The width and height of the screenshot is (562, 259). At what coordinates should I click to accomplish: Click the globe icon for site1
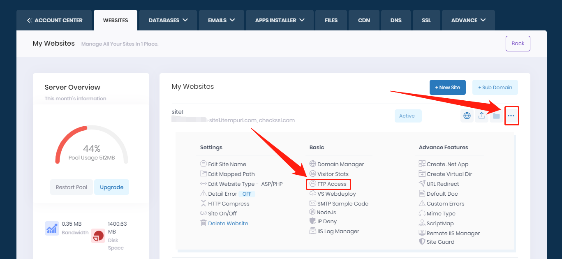[x=467, y=116]
